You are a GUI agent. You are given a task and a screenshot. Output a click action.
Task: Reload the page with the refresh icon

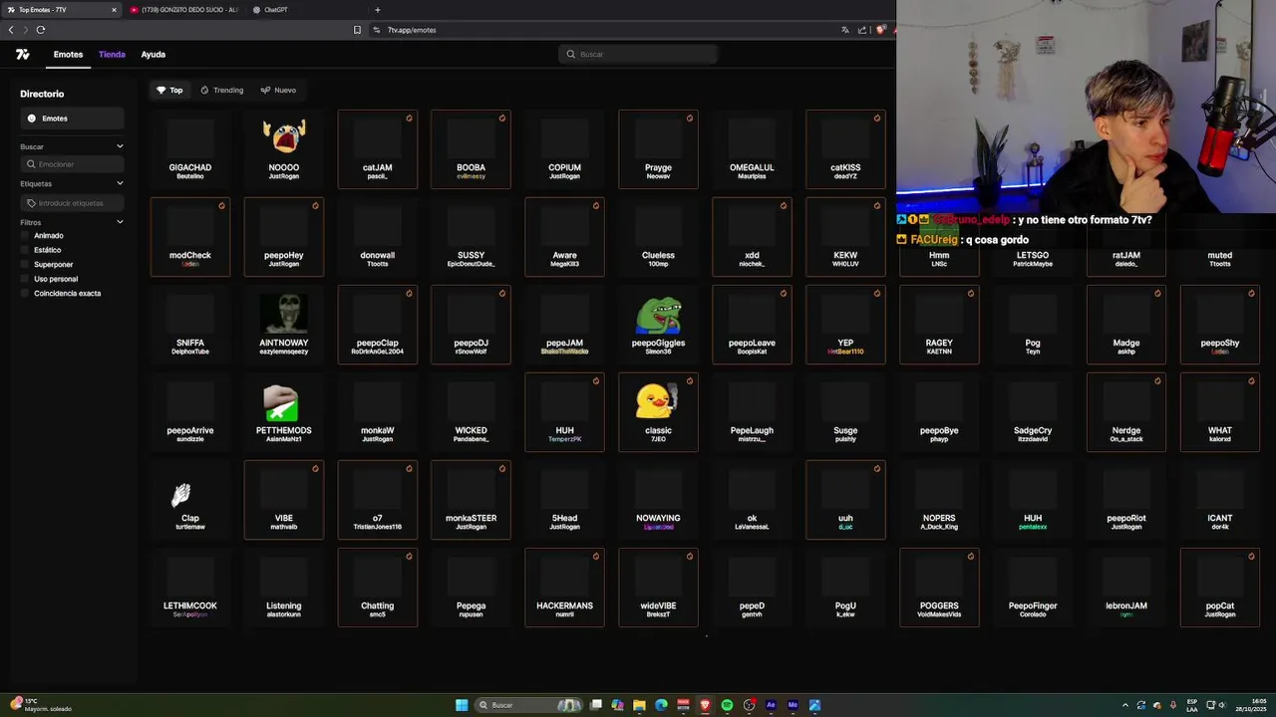point(41,30)
